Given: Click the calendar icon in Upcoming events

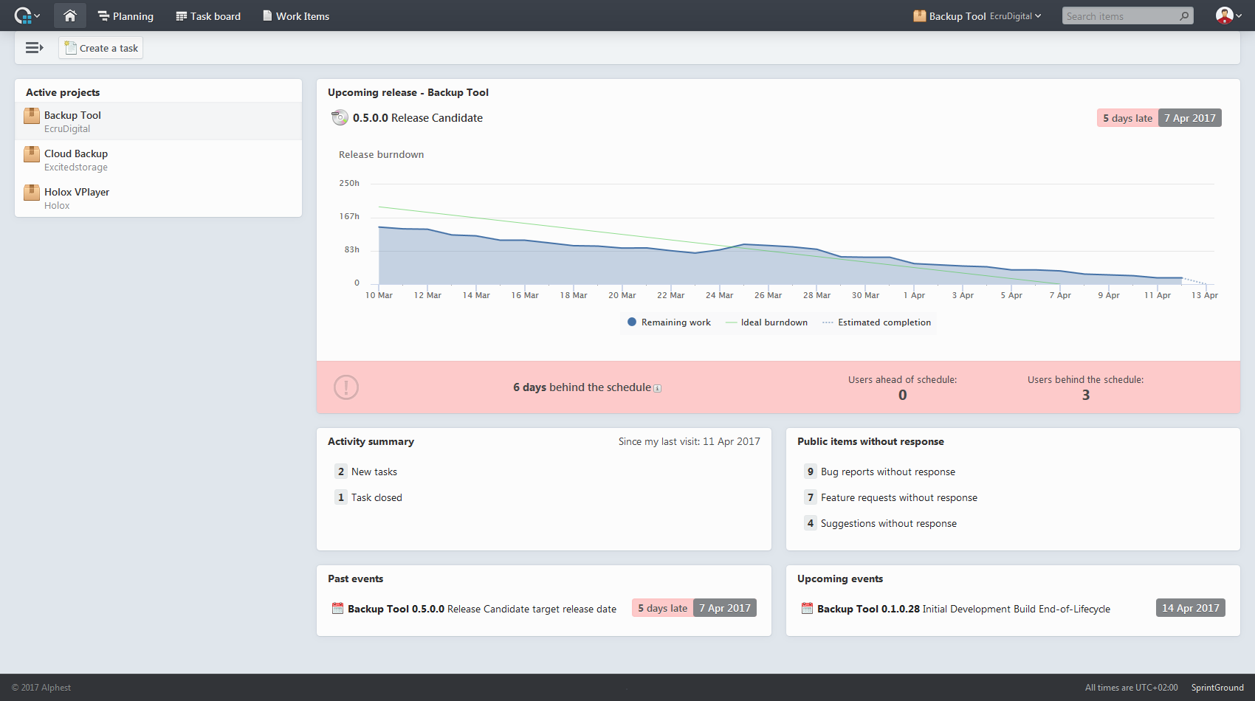Looking at the screenshot, I should [807, 609].
